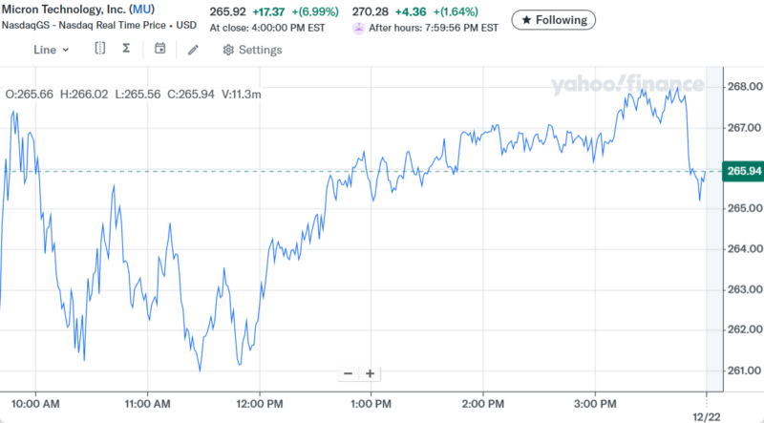Select the pencil drawing tool
764x423 pixels.
193,49
